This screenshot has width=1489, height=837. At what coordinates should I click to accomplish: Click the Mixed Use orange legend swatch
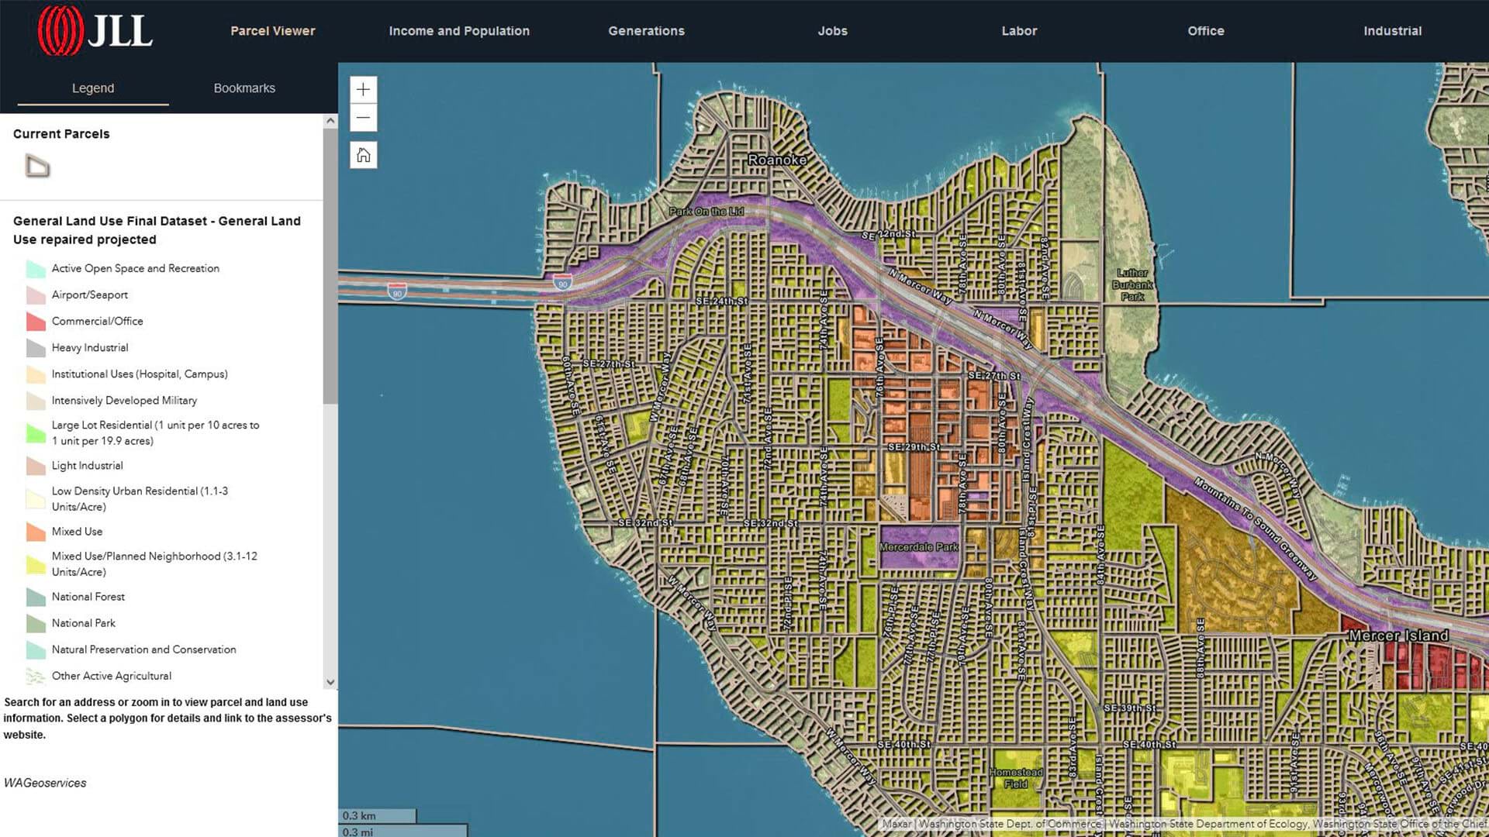pyautogui.click(x=36, y=532)
